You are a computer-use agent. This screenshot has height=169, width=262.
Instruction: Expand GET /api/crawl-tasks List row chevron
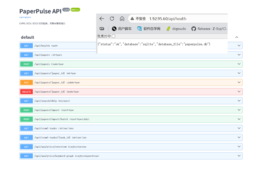click(x=239, y=128)
